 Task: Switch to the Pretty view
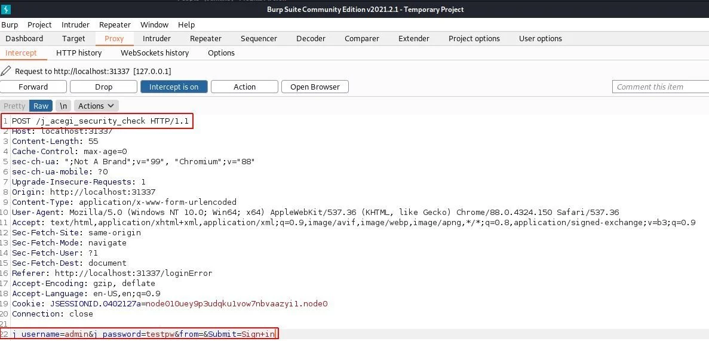[15, 106]
